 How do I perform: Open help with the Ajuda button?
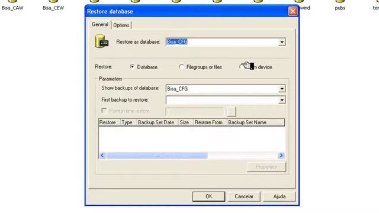tap(280, 196)
